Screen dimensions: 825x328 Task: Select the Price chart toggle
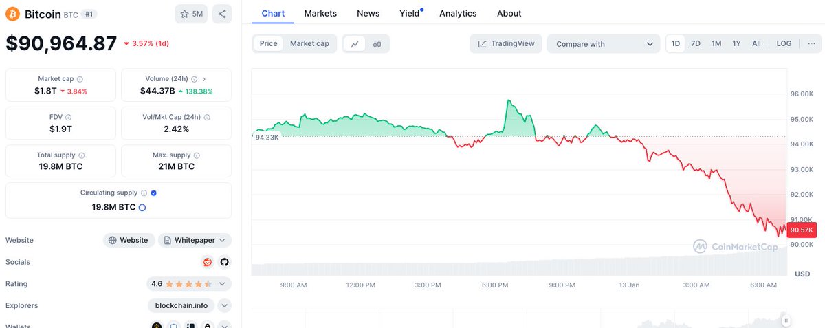tap(269, 43)
